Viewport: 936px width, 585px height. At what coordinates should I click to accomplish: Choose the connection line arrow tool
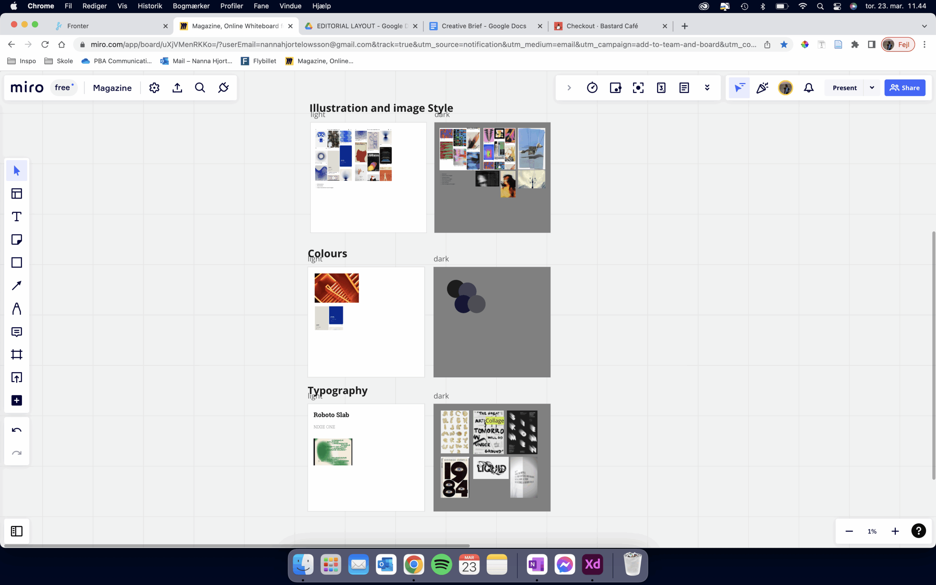coord(16,286)
